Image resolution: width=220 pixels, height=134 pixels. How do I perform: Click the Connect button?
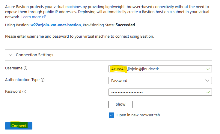19,126
